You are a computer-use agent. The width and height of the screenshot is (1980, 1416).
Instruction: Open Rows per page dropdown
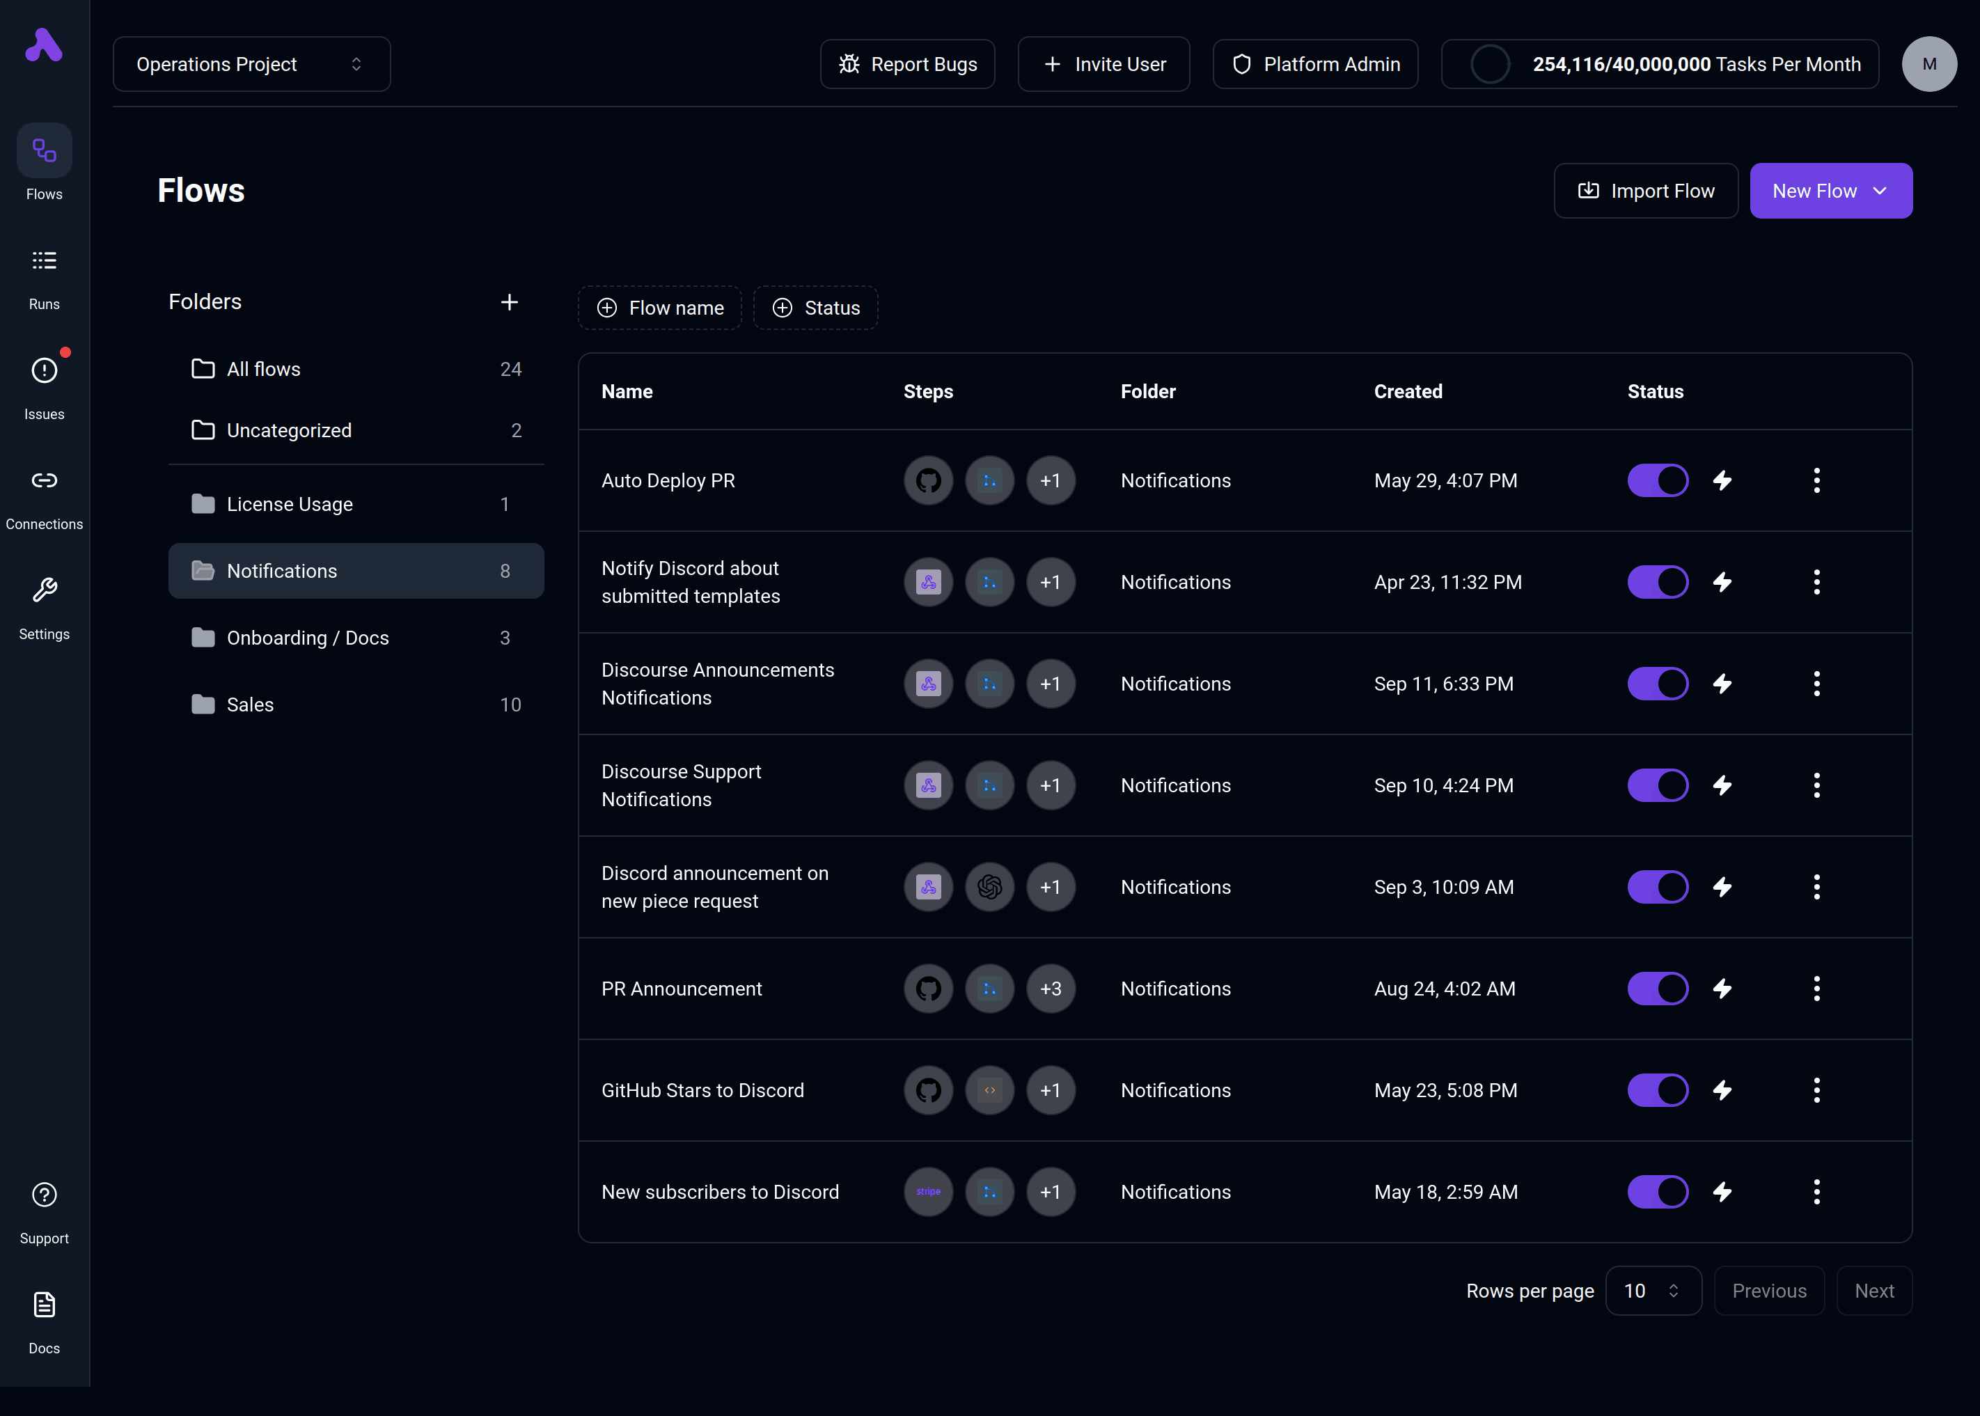click(x=1653, y=1291)
